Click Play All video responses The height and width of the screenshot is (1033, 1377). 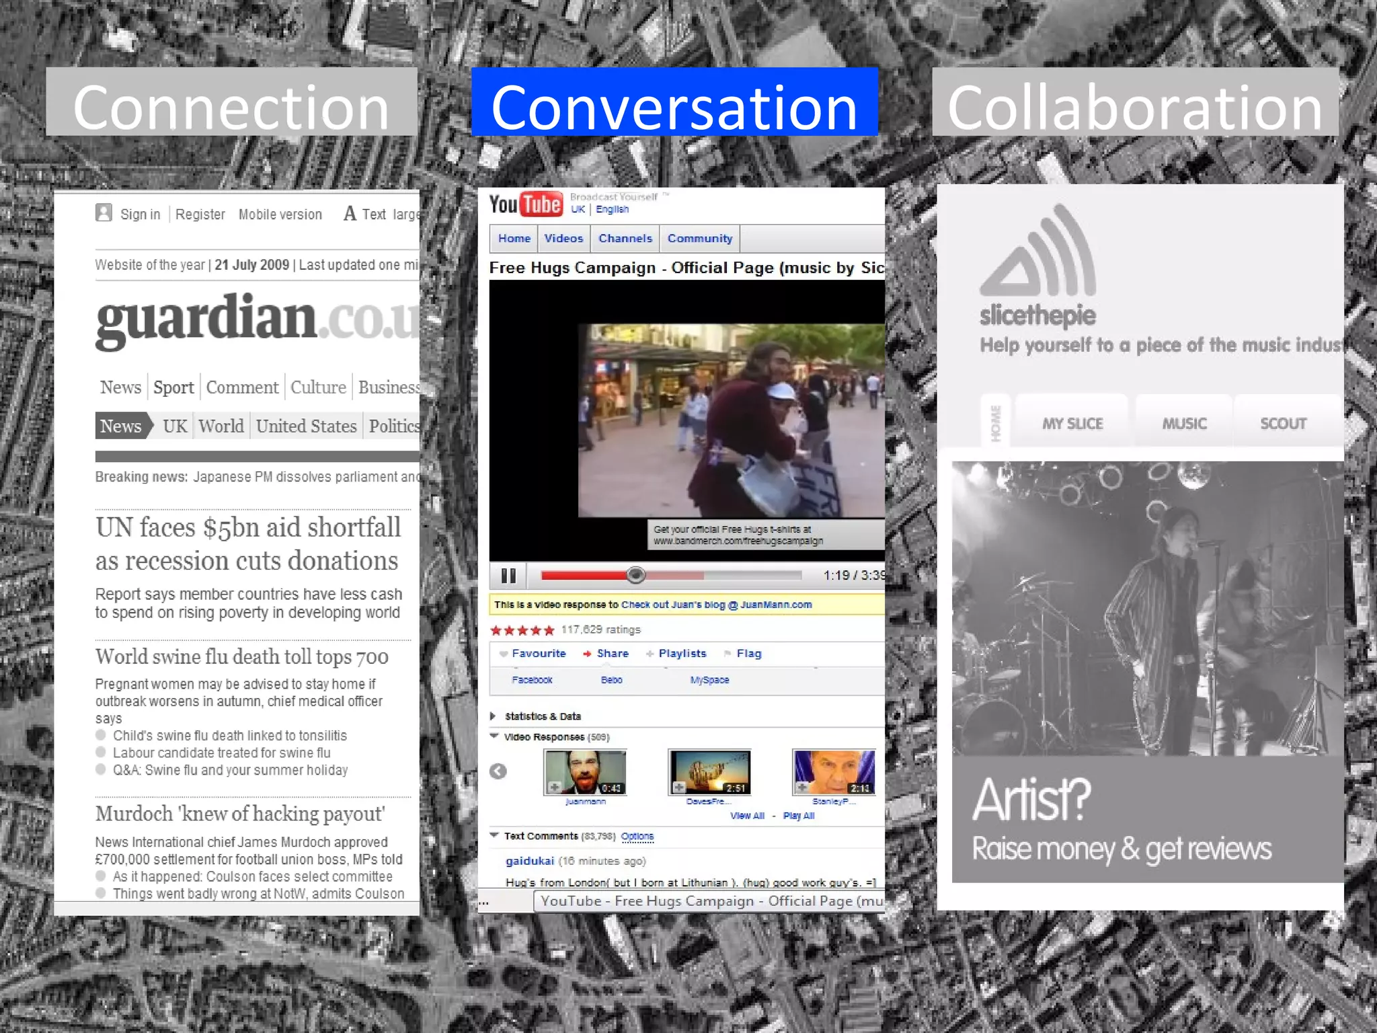click(799, 816)
